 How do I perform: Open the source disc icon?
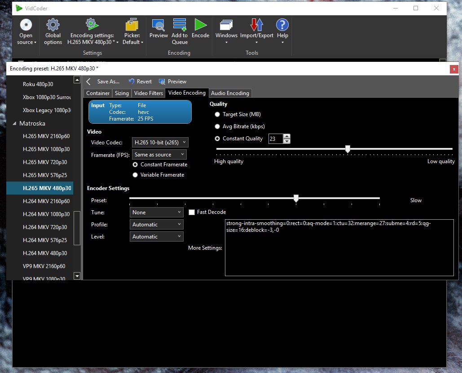(x=26, y=25)
